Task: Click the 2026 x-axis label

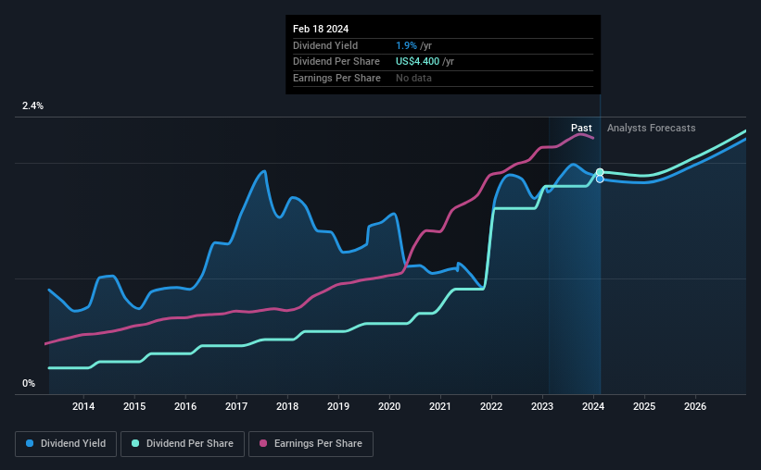Action: point(695,406)
